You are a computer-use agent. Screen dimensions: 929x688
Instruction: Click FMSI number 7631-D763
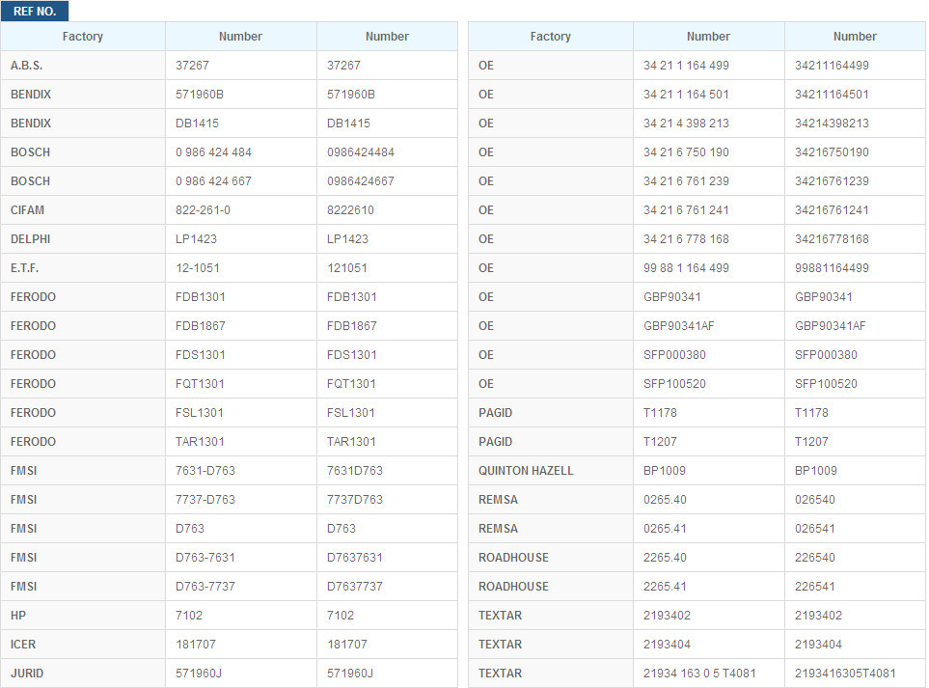tap(205, 471)
